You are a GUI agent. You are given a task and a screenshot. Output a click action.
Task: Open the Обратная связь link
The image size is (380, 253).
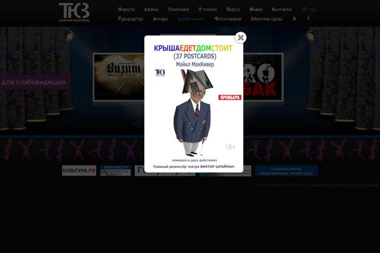pos(267,19)
